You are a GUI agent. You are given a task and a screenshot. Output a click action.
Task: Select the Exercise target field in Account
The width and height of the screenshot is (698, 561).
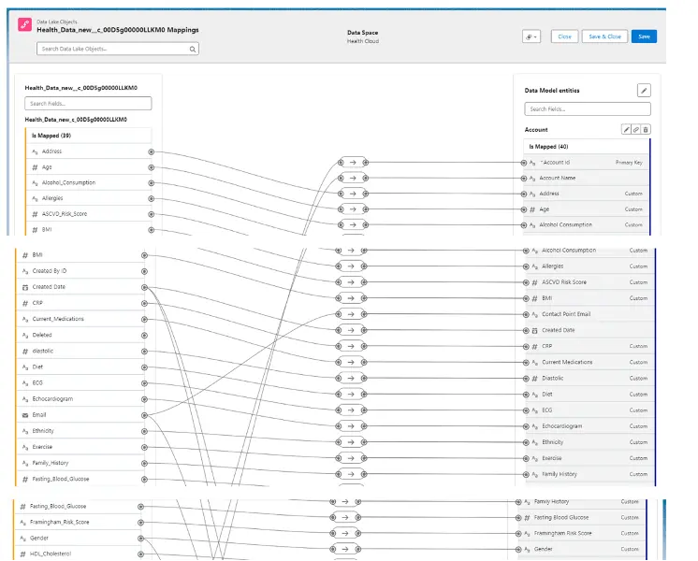pos(590,458)
